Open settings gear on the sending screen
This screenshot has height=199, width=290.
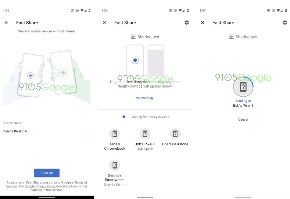tap(285, 22)
